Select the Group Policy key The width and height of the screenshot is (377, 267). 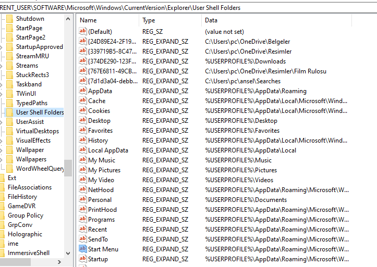(26, 215)
